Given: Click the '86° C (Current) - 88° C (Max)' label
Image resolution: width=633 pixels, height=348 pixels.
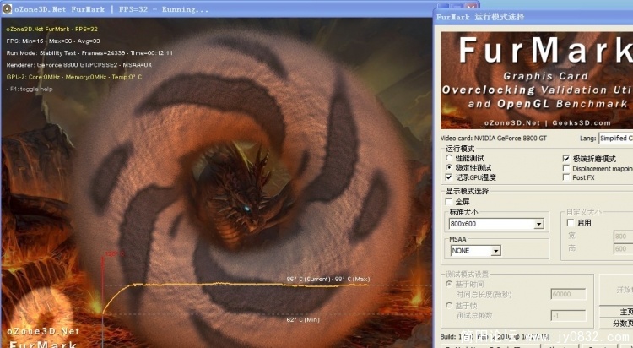Looking at the screenshot, I should pyautogui.click(x=328, y=280).
